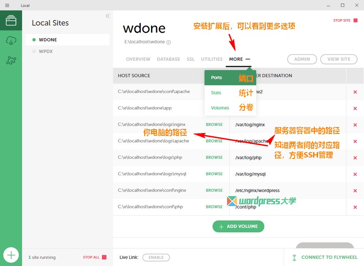Remove the conf\nginx volume row
Image resolution: width=364 pixels, height=266 pixels.
point(355,191)
